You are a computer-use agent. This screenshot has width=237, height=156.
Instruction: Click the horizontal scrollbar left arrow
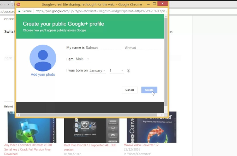(x=18, y=115)
